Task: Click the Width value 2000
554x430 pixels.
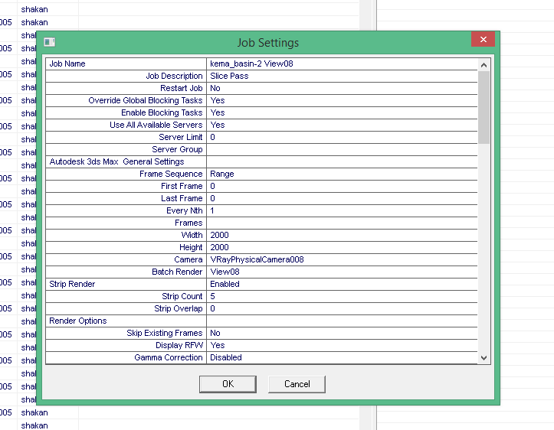Action: coord(342,235)
